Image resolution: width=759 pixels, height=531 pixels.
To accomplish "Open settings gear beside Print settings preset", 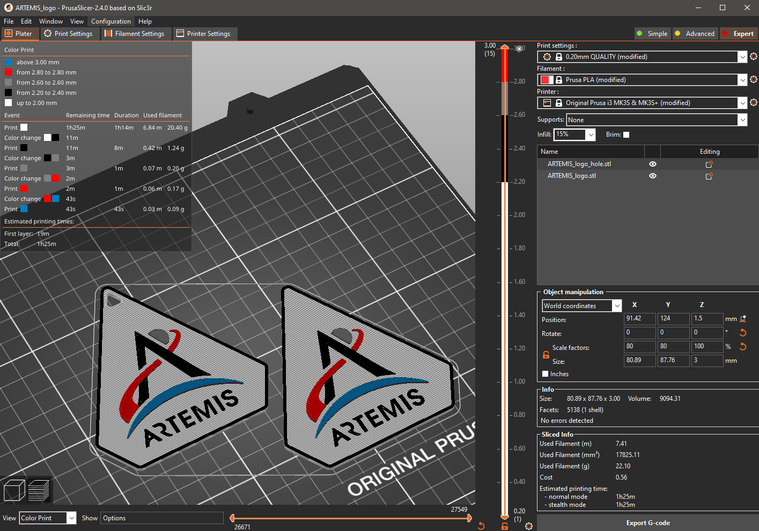I will click(754, 56).
